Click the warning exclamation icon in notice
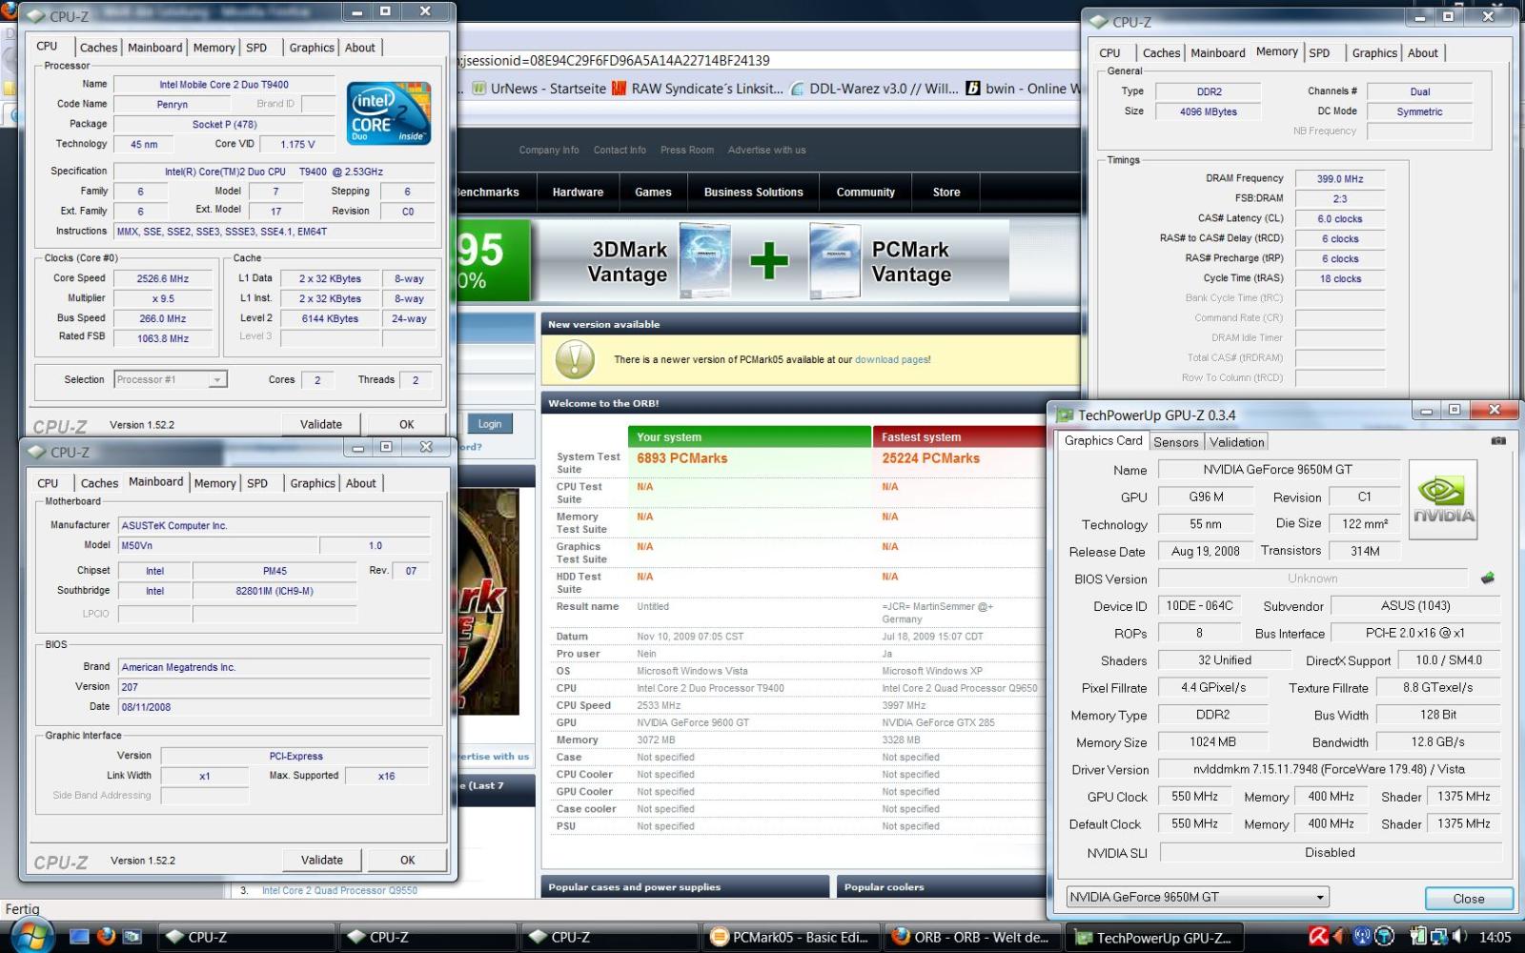This screenshot has height=953, width=1525. click(575, 359)
